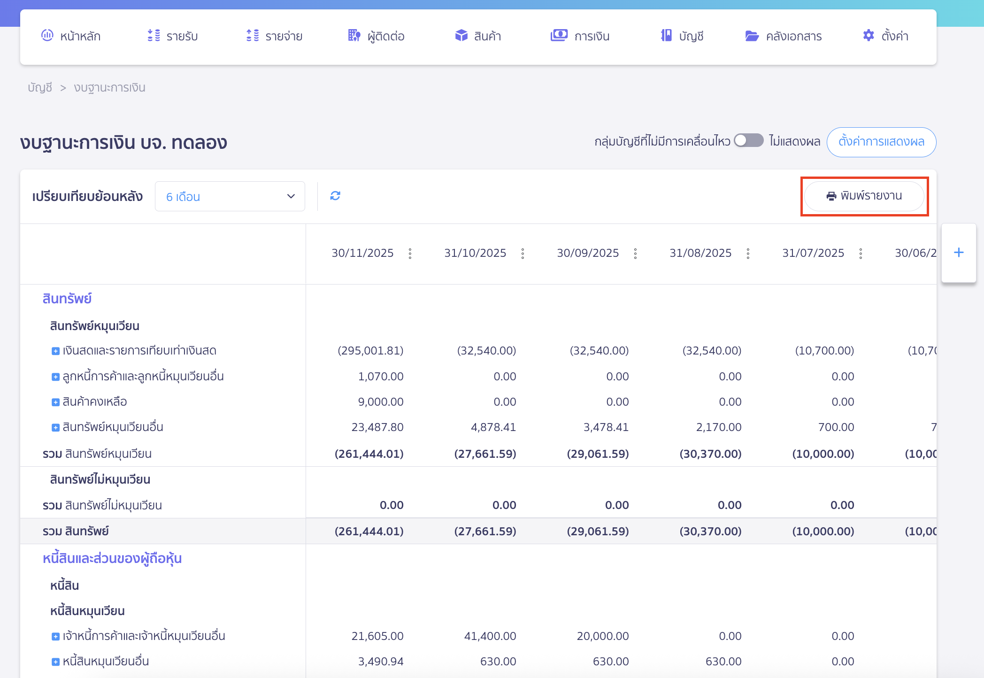This screenshot has height=678, width=984.
Task: Click the refresh icon beside comparison dropdown
Action: [335, 196]
